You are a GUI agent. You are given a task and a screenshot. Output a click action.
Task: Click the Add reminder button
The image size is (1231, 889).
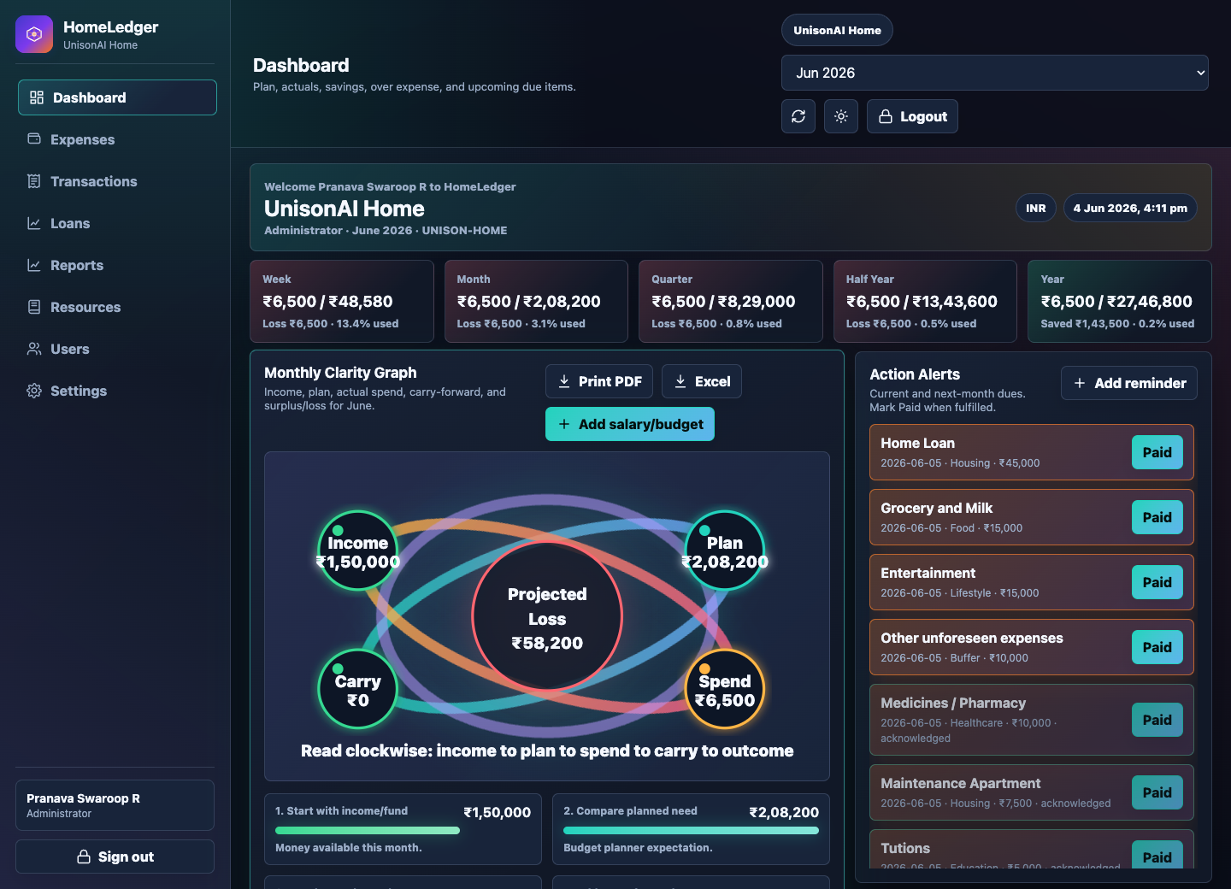pyautogui.click(x=1129, y=383)
